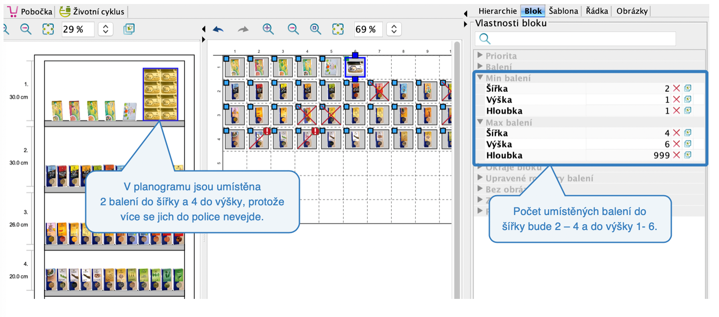Select crossed-out product in row 3 column 4
The height and width of the screenshot is (317, 719).
coord(307,115)
